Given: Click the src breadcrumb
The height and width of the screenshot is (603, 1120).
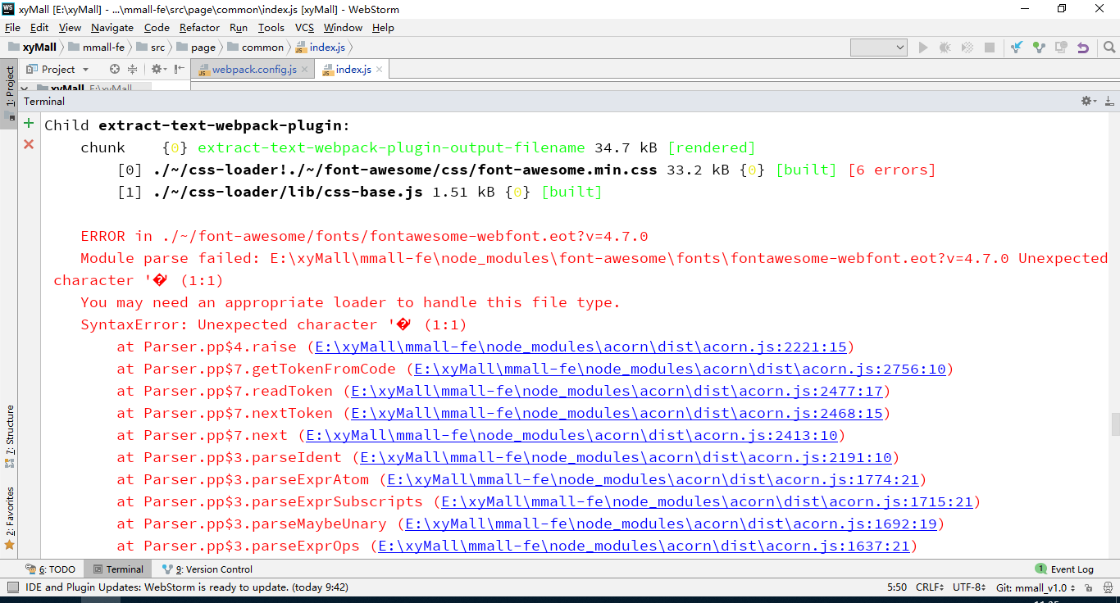Looking at the screenshot, I should [150, 48].
